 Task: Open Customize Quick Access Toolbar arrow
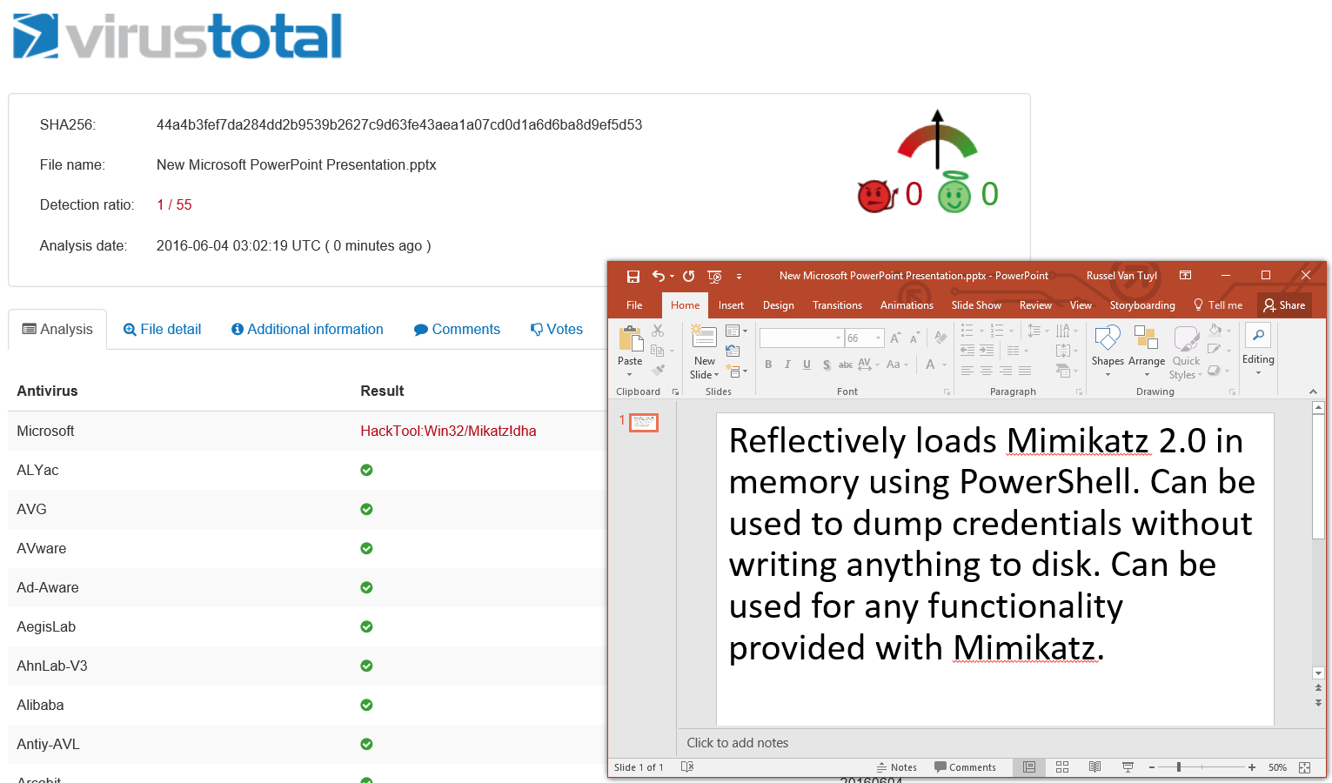(740, 277)
